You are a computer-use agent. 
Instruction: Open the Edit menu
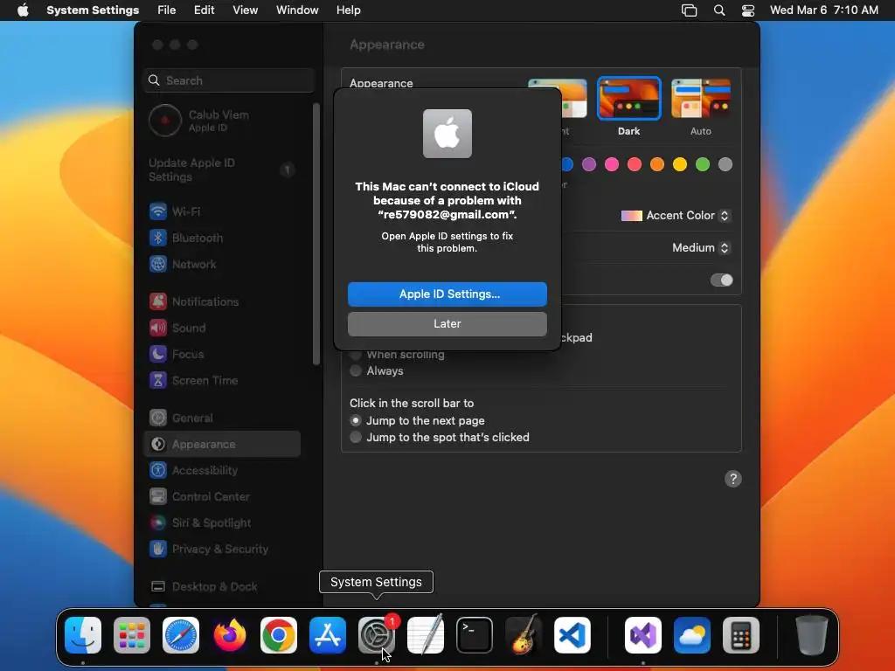(x=204, y=10)
